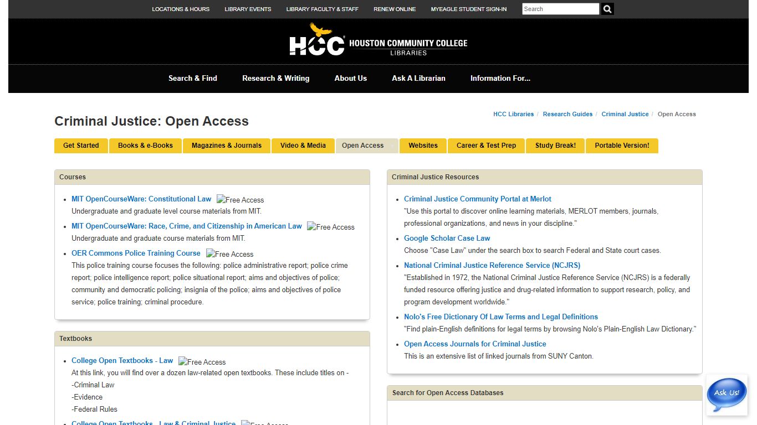This screenshot has width=757, height=425.
Task: Click Free Access image beside College Open Textbooks - Law
Action: pos(202,362)
